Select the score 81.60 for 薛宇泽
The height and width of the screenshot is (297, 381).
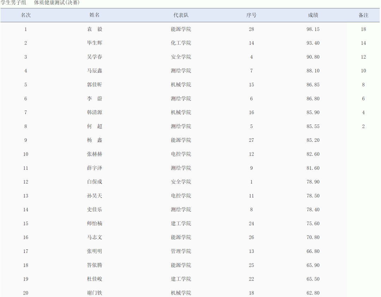click(x=313, y=168)
